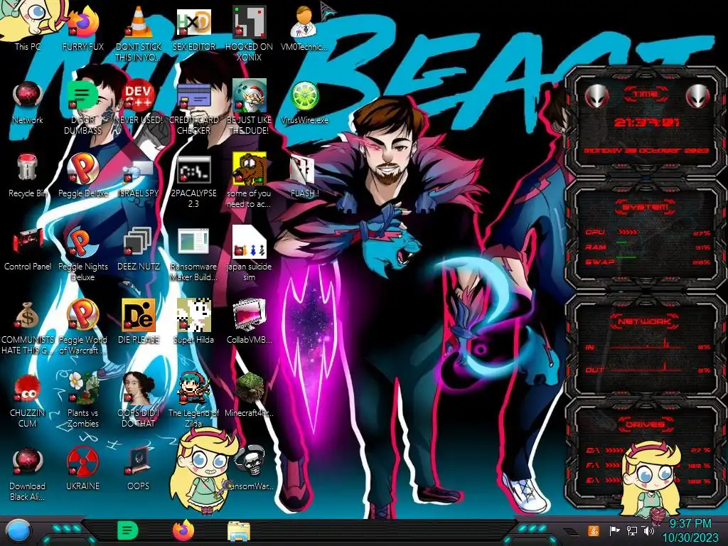Launch the HOOKED ON XONIX game icon
The height and width of the screenshot is (546, 728).
click(x=249, y=23)
